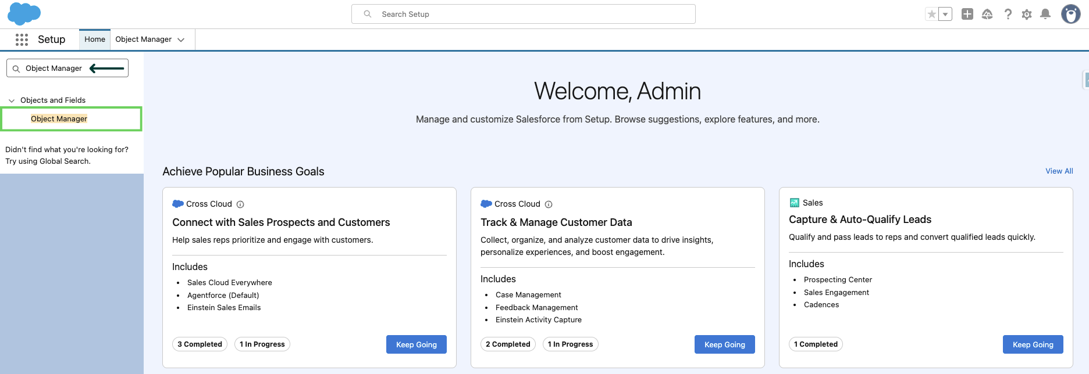The width and height of the screenshot is (1089, 374).
Task: Click the magnifier icon in Search Setup
Action: [368, 14]
